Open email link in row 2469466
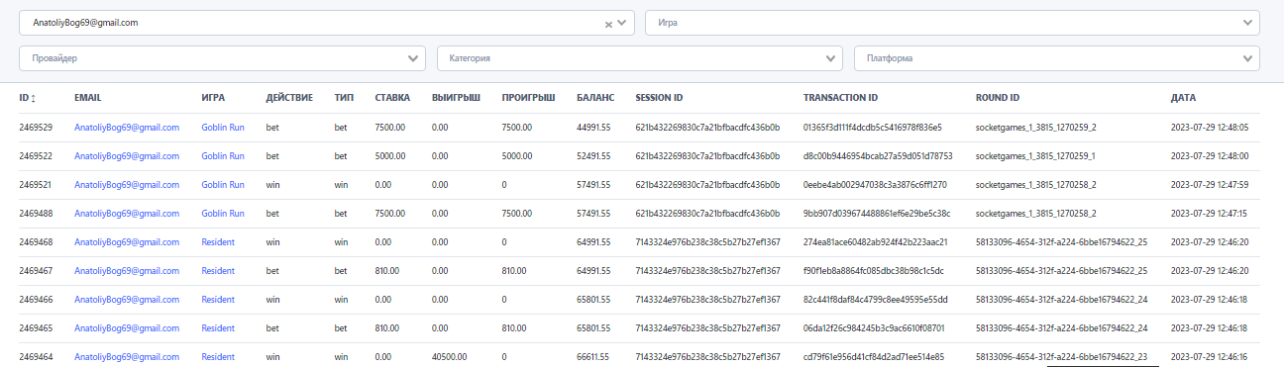The height and width of the screenshot is (367, 1284). point(127,300)
